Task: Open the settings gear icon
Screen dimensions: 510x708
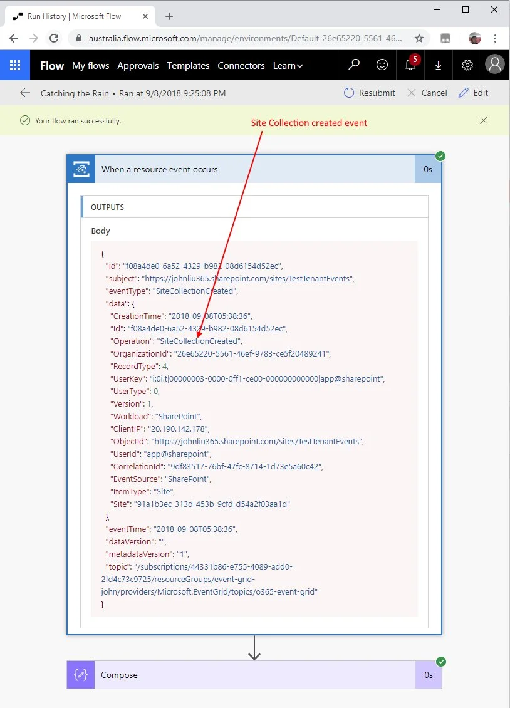Action: [467, 65]
